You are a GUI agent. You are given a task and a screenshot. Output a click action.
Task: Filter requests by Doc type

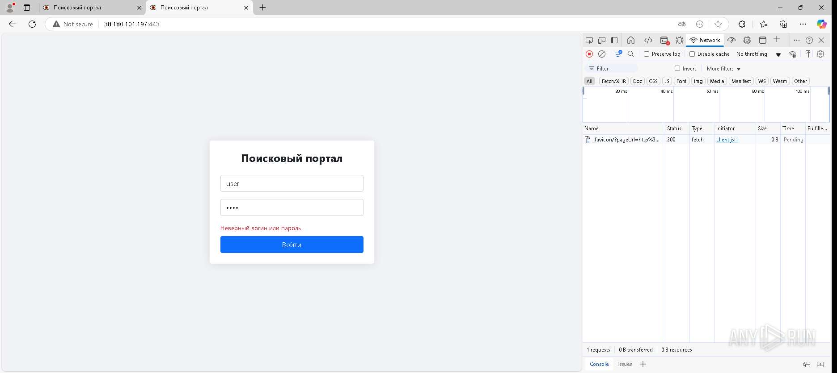coord(638,81)
